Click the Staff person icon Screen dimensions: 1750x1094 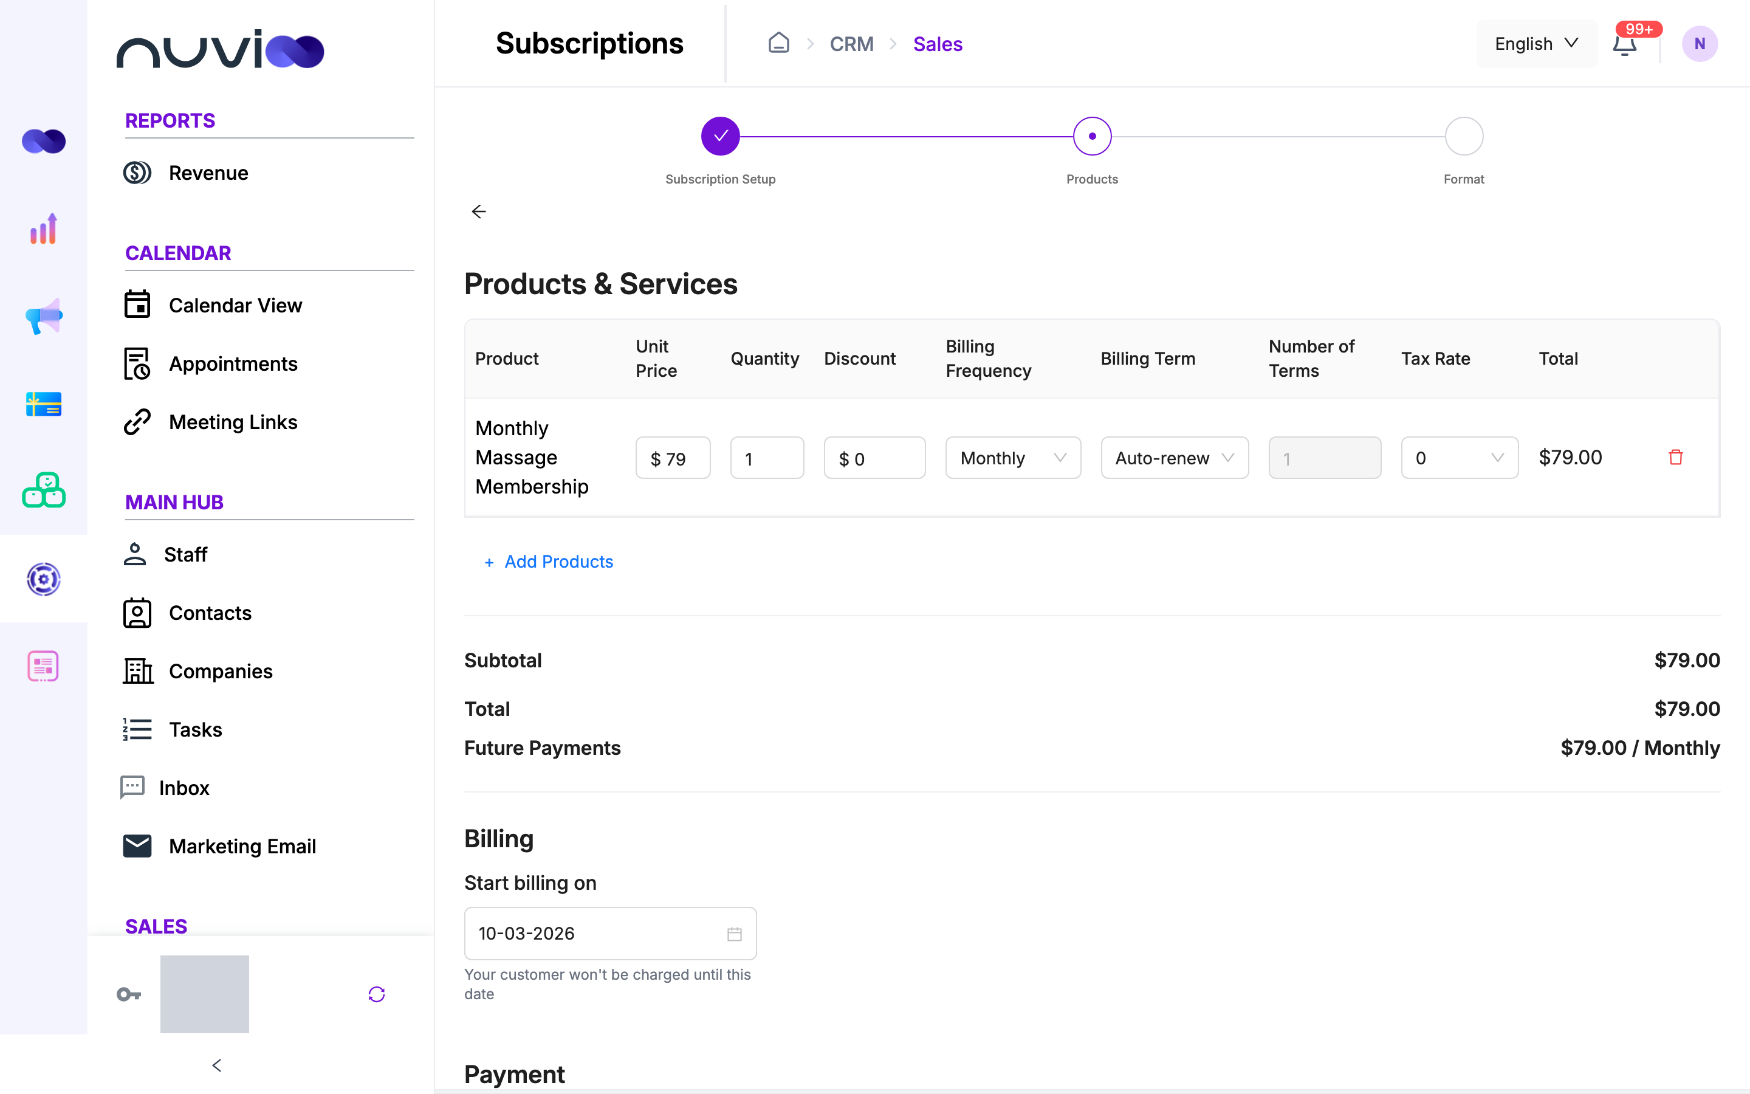click(x=134, y=554)
